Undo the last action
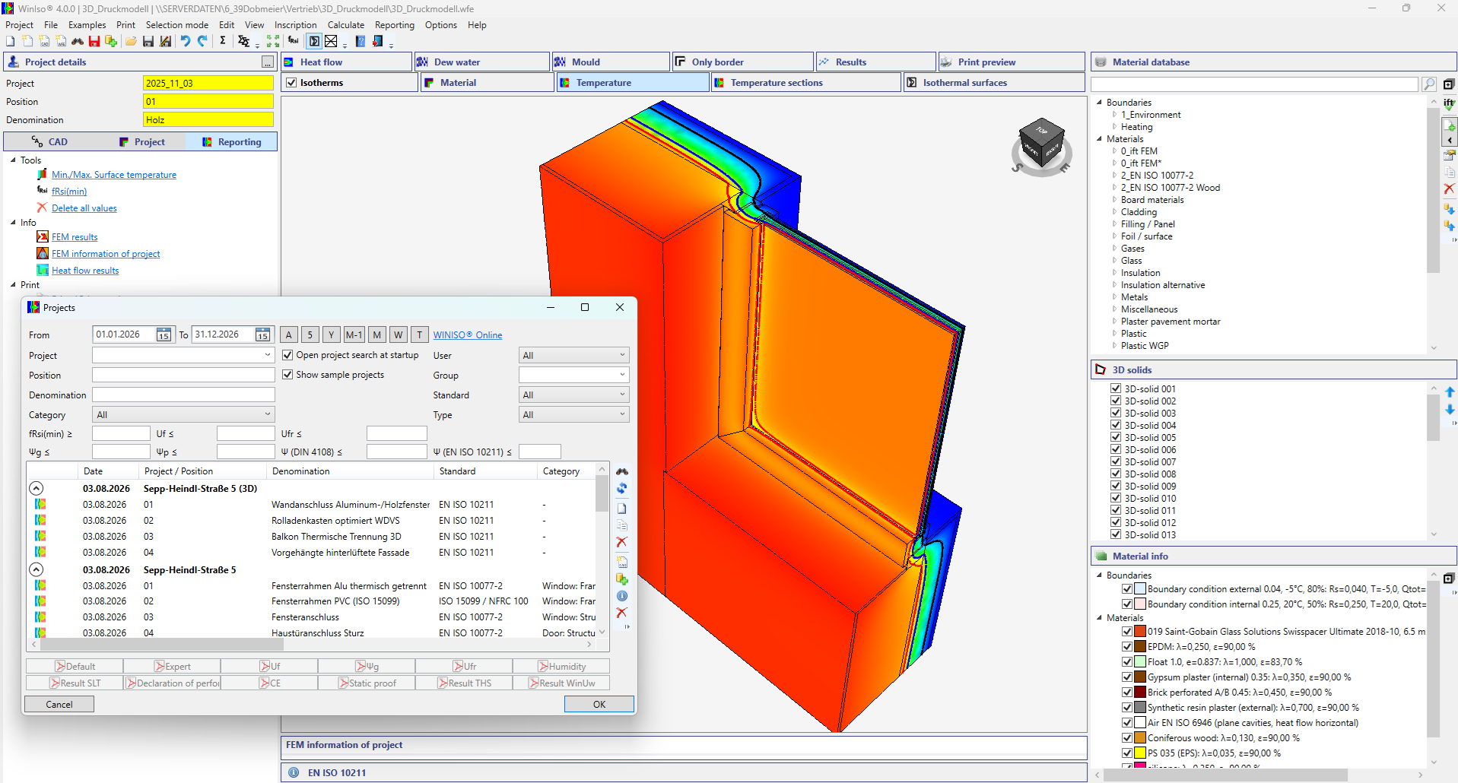 coord(186,41)
